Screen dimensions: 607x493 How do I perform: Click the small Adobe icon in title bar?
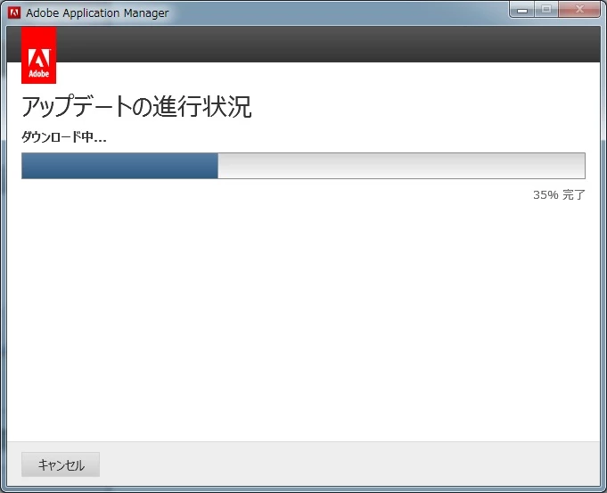[x=14, y=12]
